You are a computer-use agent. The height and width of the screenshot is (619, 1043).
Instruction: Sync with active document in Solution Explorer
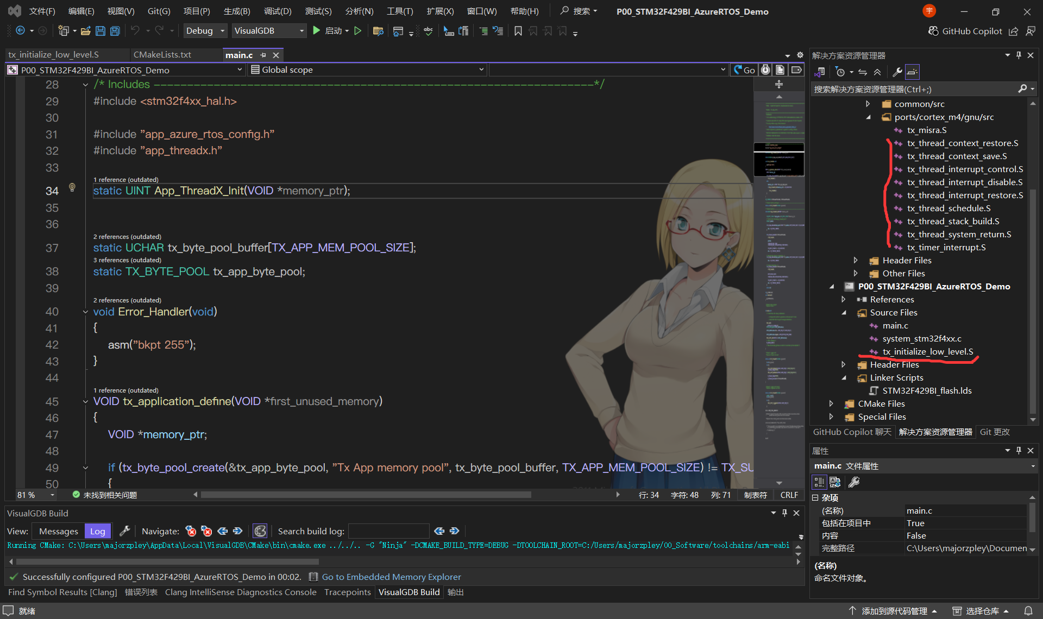tap(863, 72)
